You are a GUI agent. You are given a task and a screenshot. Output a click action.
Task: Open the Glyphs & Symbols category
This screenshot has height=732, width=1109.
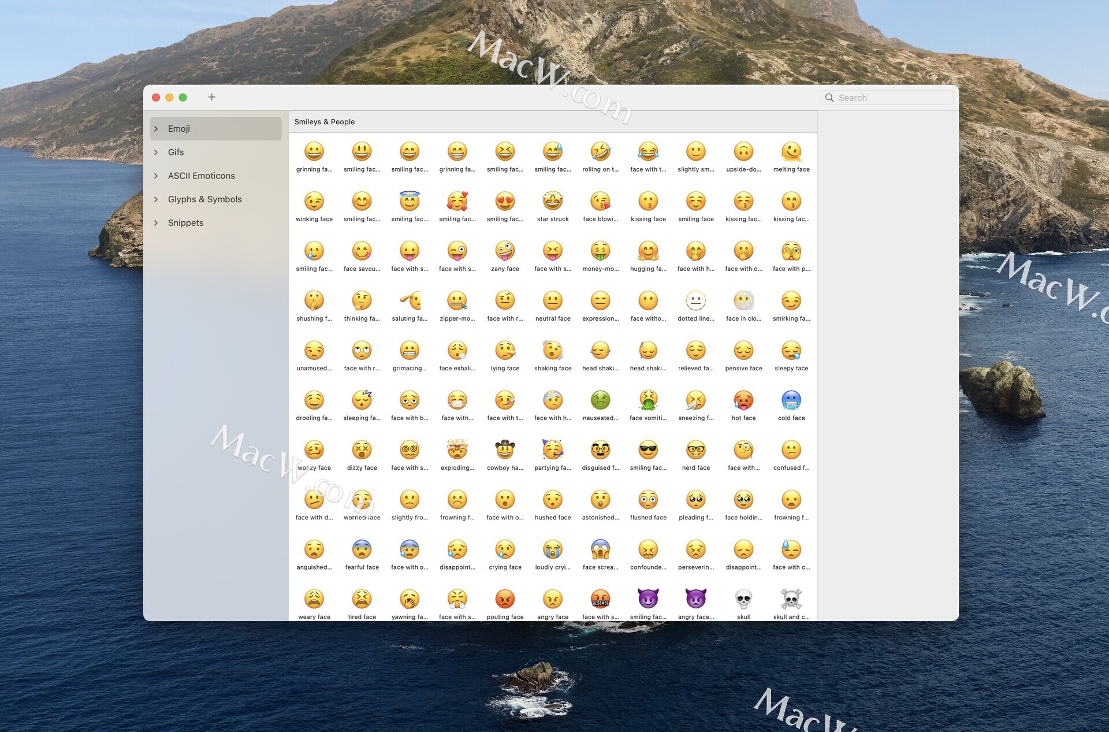(x=204, y=199)
